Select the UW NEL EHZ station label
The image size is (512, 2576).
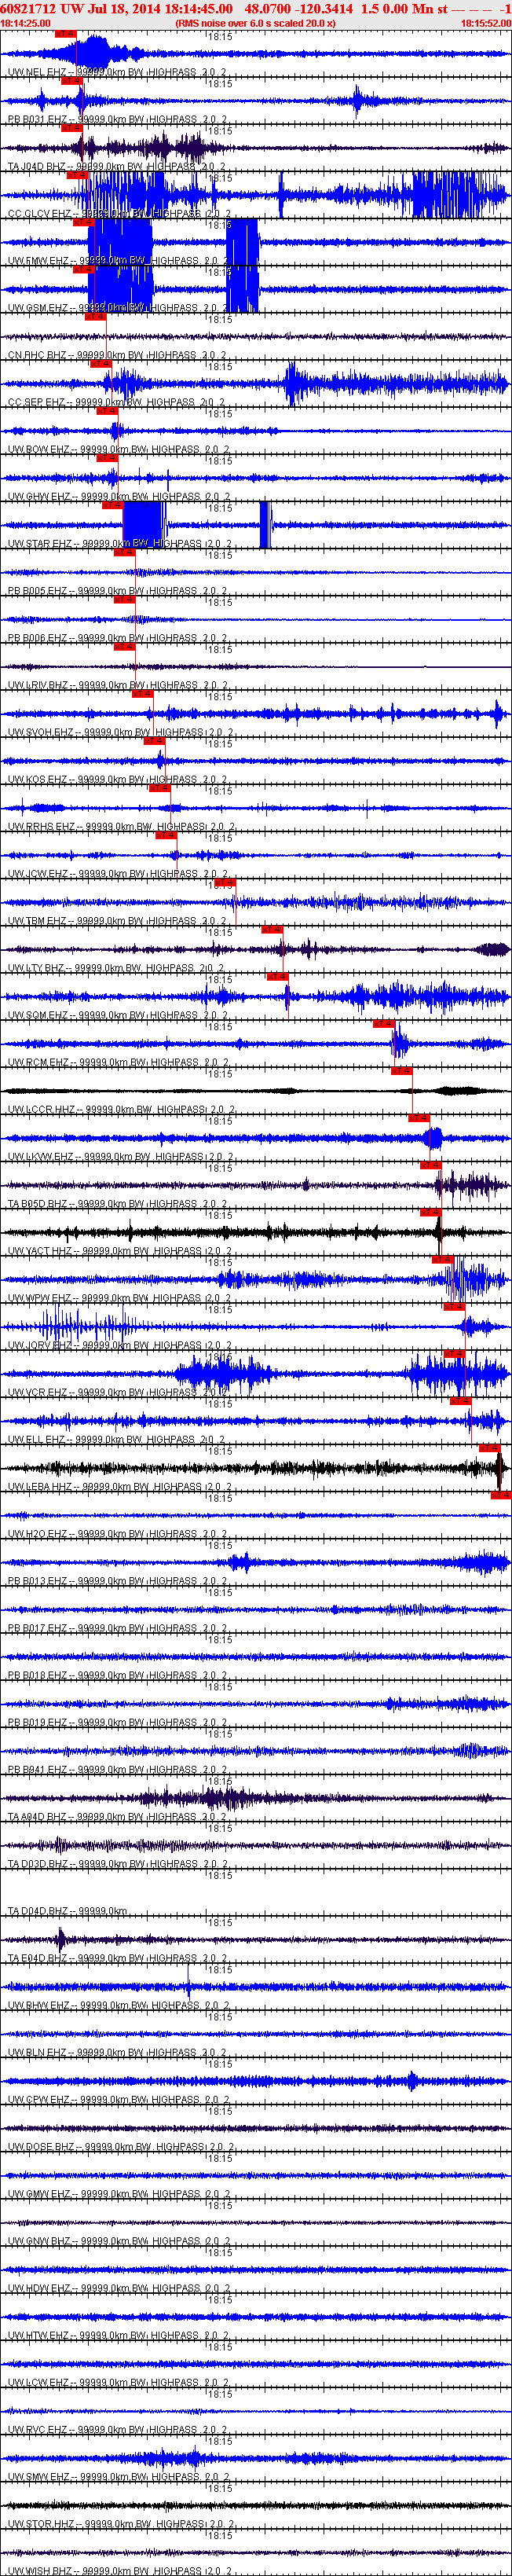117,73
